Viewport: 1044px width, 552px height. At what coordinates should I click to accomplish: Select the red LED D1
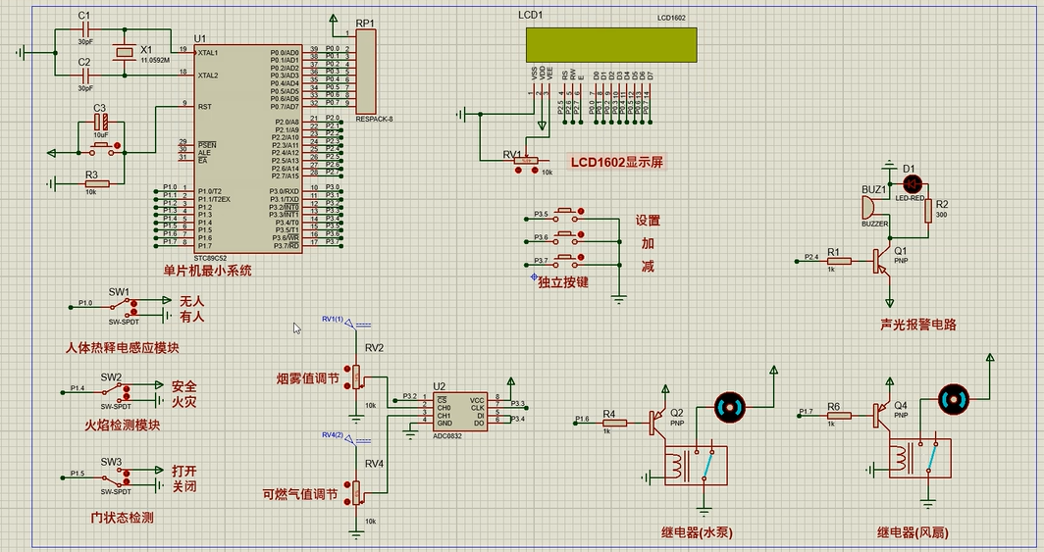[x=913, y=183]
